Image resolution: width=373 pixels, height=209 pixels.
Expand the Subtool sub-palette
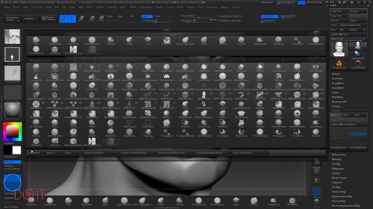[x=336, y=74]
